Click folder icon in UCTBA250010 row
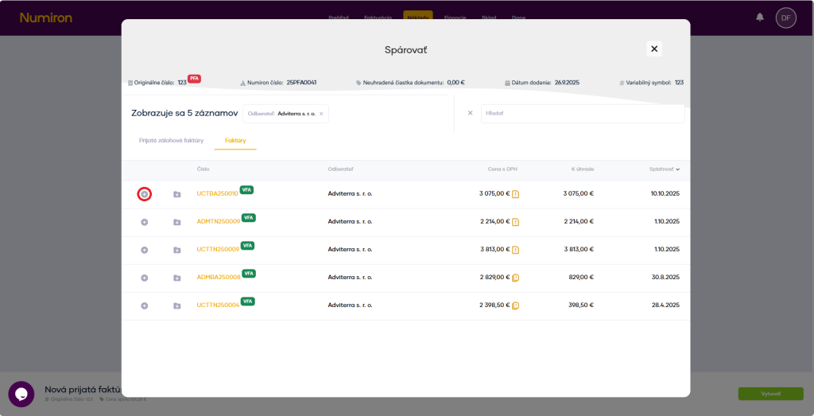Image resolution: width=814 pixels, height=416 pixels. (176, 194)
